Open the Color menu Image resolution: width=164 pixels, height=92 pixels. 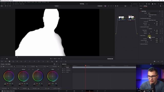click(36, 2)
